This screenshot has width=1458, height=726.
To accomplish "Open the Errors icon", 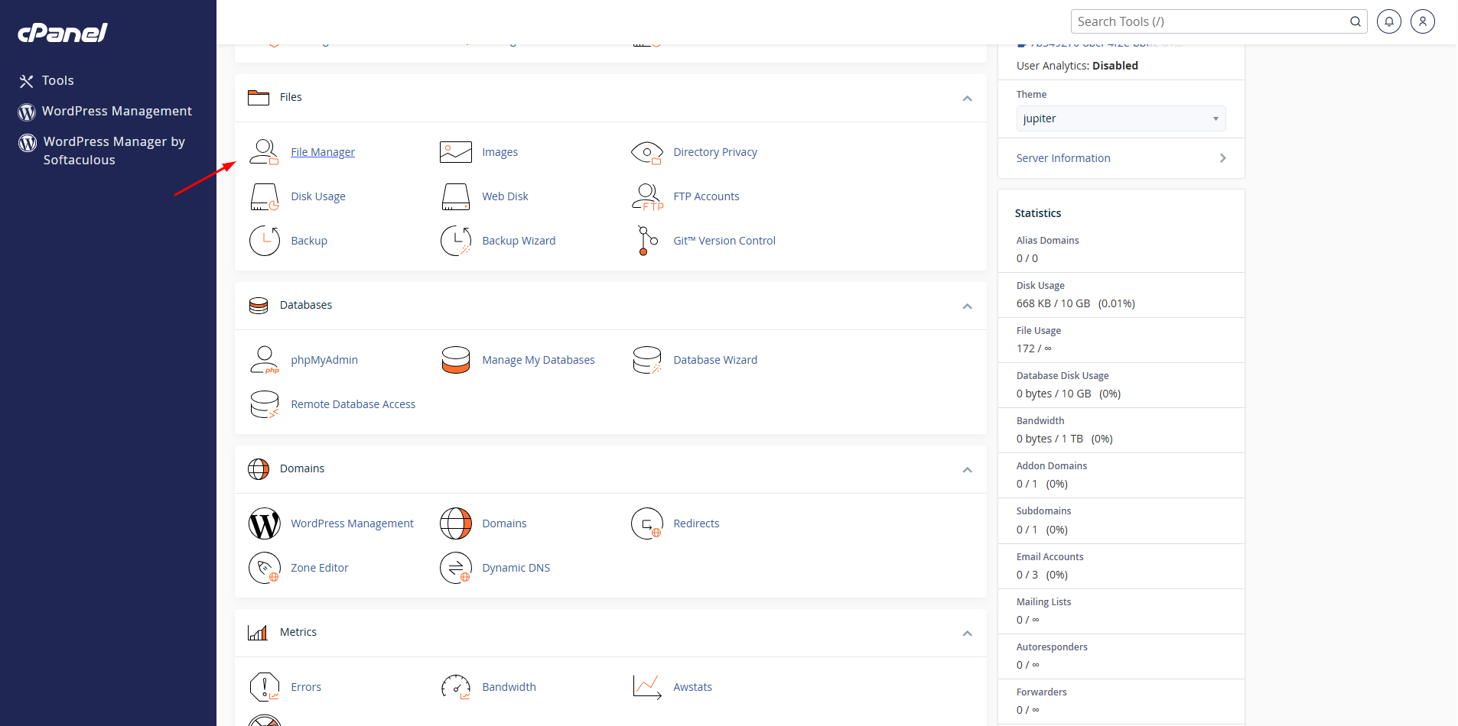I will click(264, 687).
